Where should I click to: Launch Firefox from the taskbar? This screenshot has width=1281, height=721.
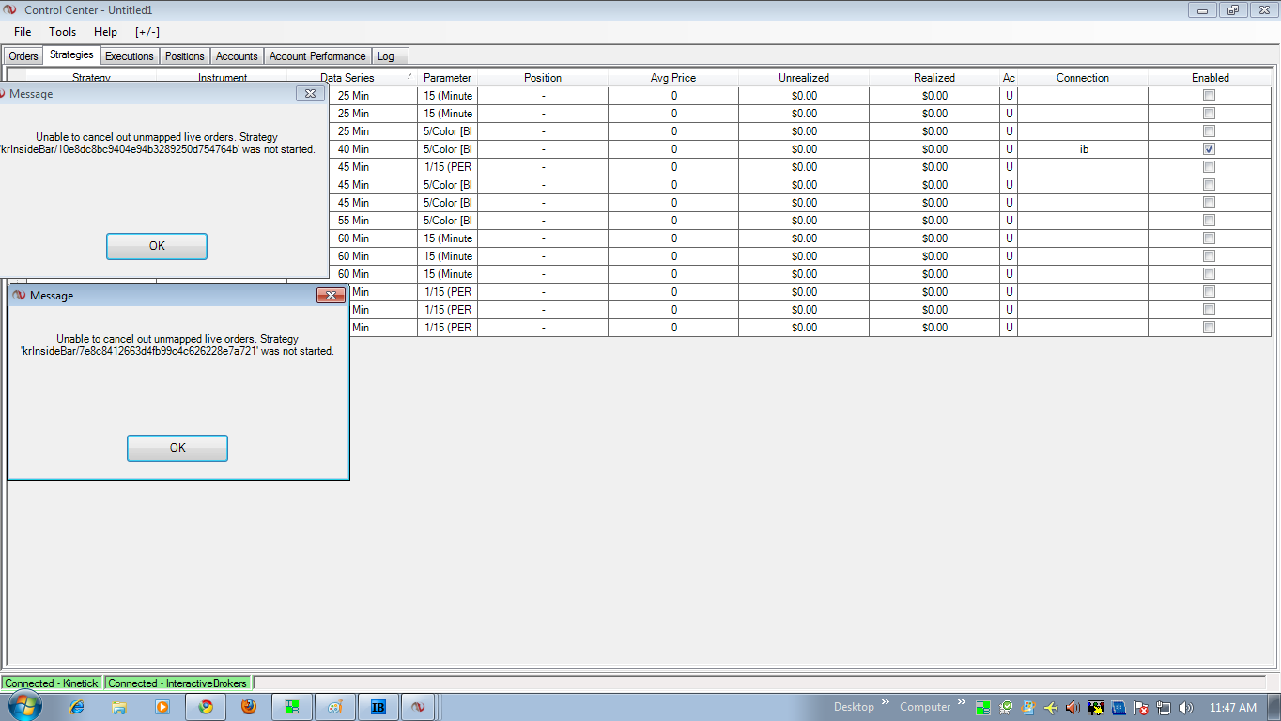(249, 707)
